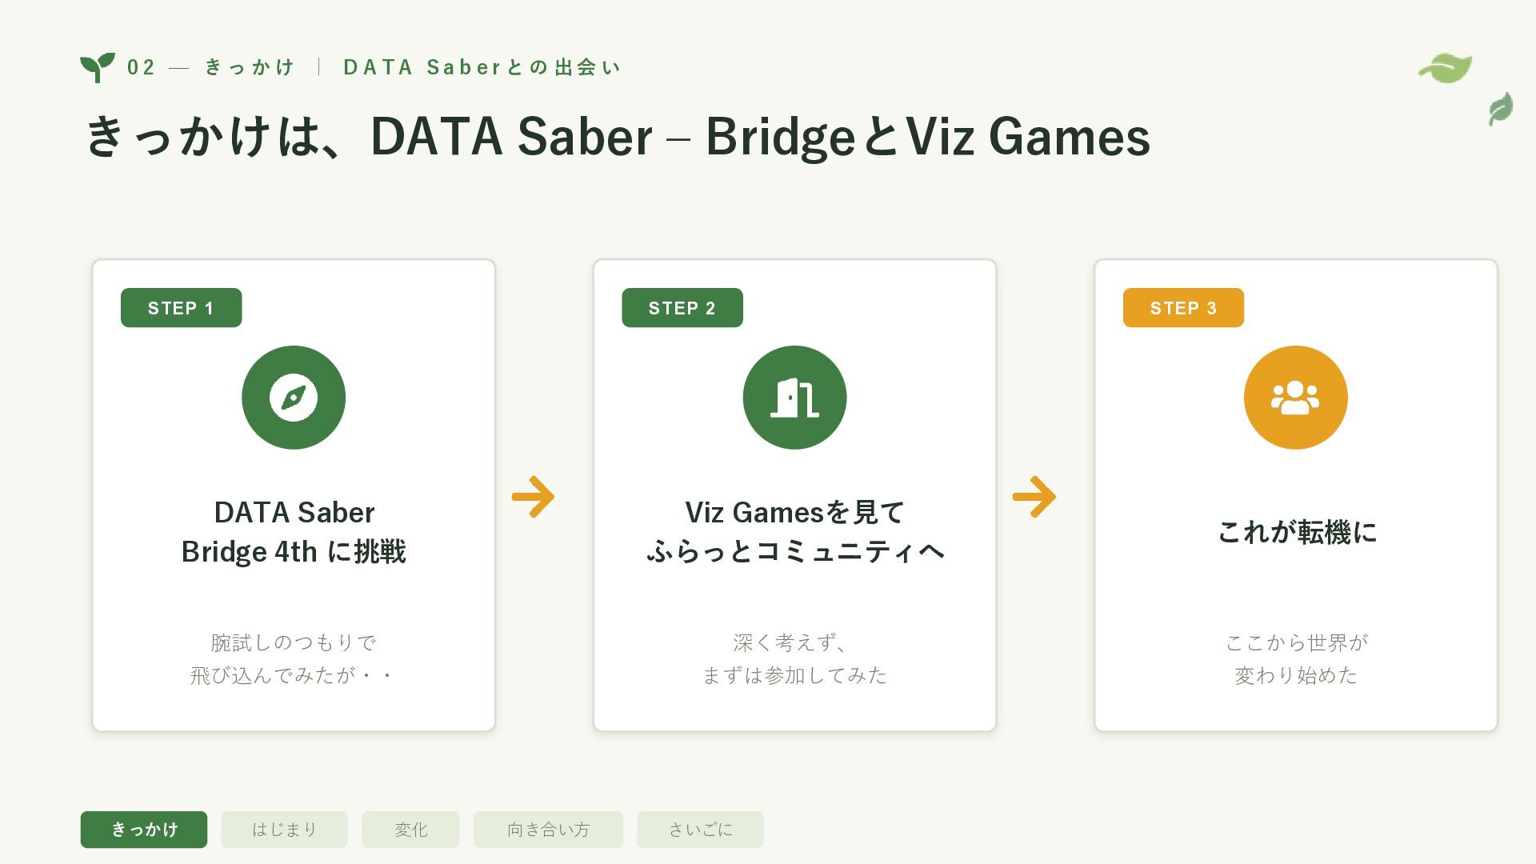Open the 変化 section tab

click(x=410, y=830)
